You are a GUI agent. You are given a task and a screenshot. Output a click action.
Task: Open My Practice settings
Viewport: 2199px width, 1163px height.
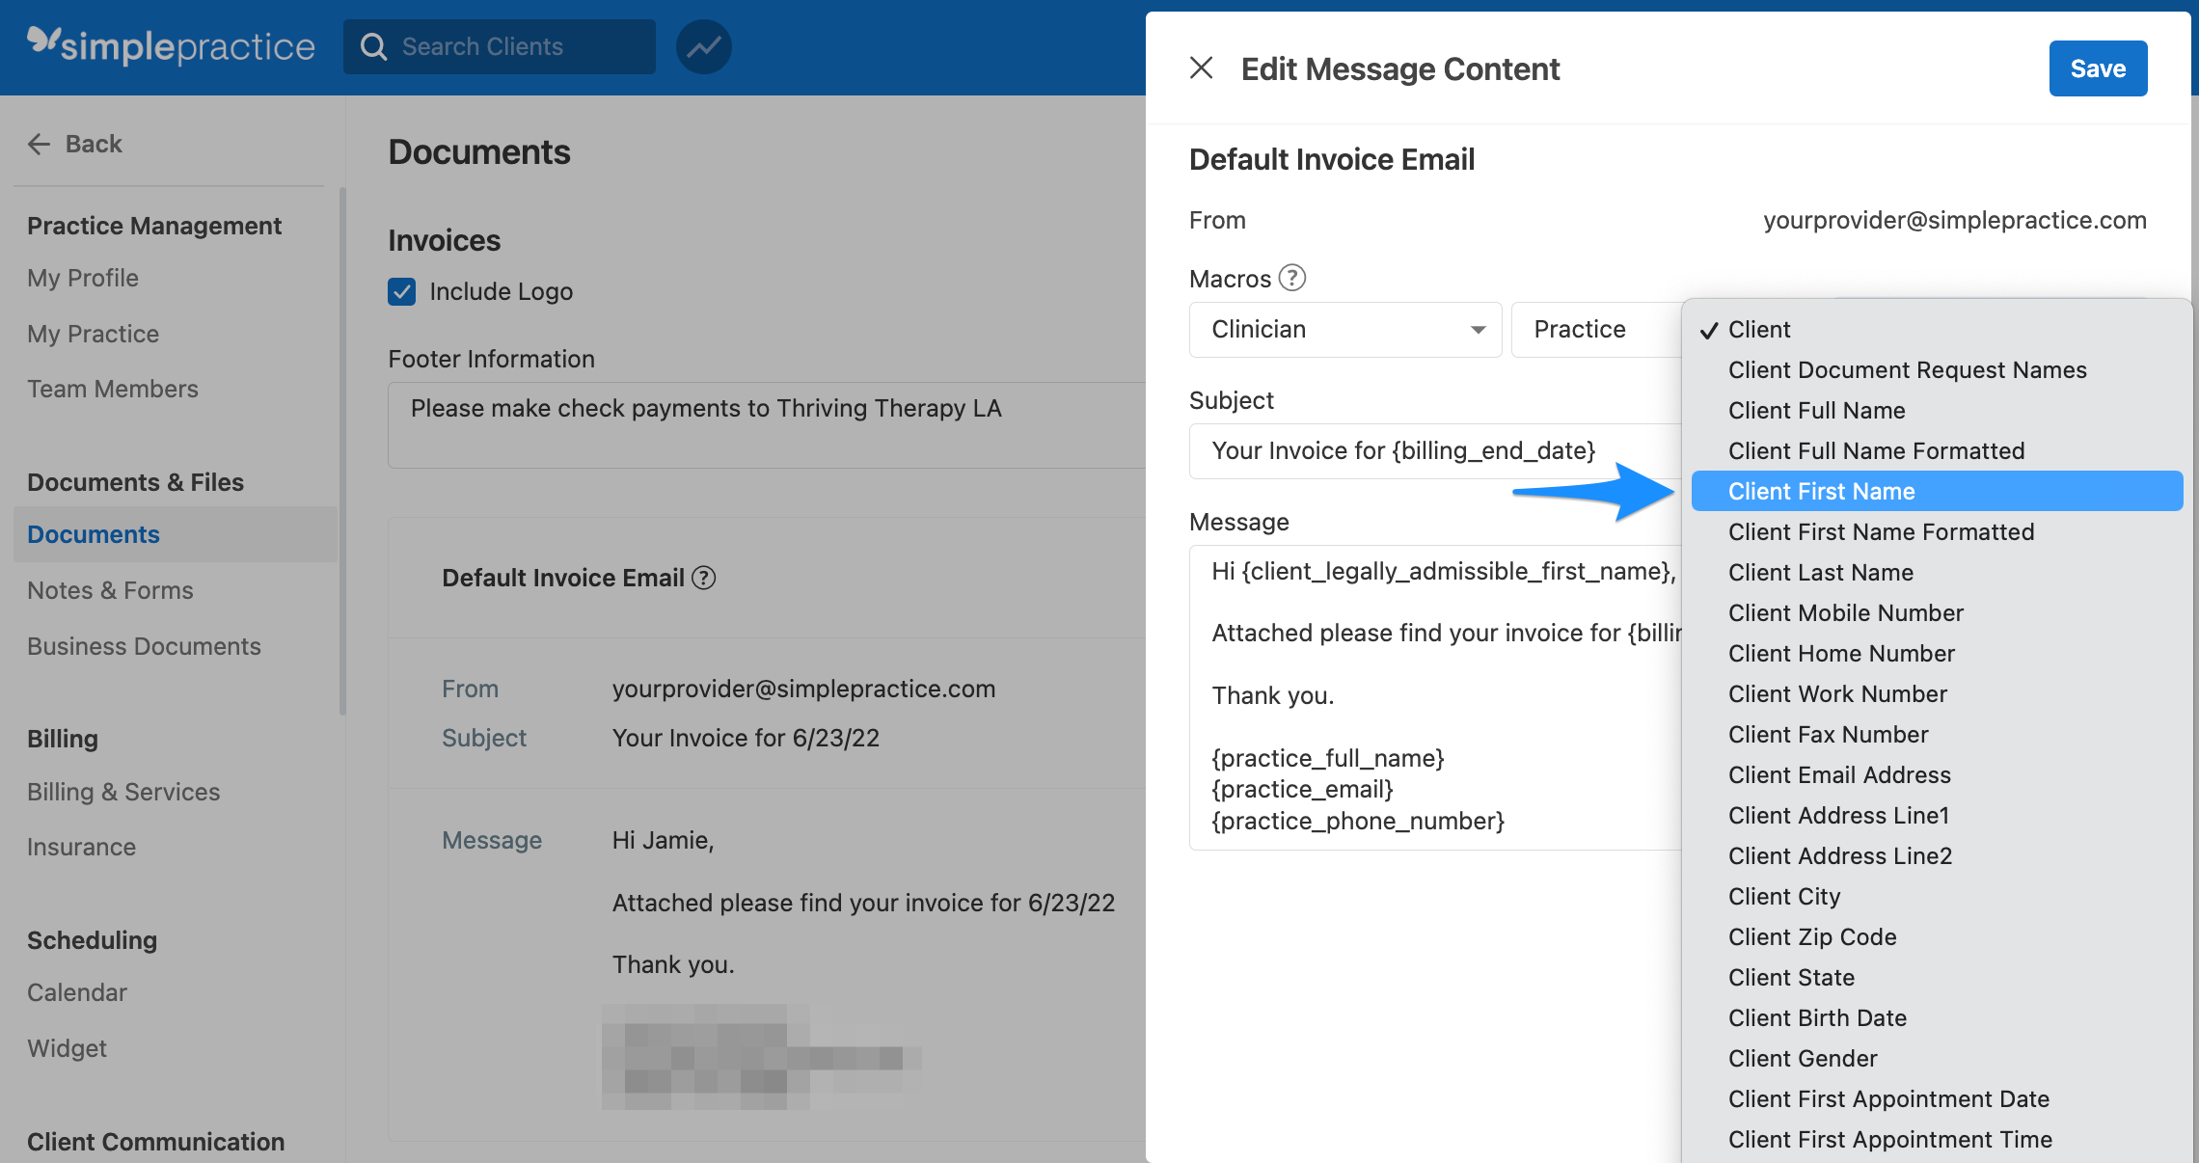click(x=94, y=334)
